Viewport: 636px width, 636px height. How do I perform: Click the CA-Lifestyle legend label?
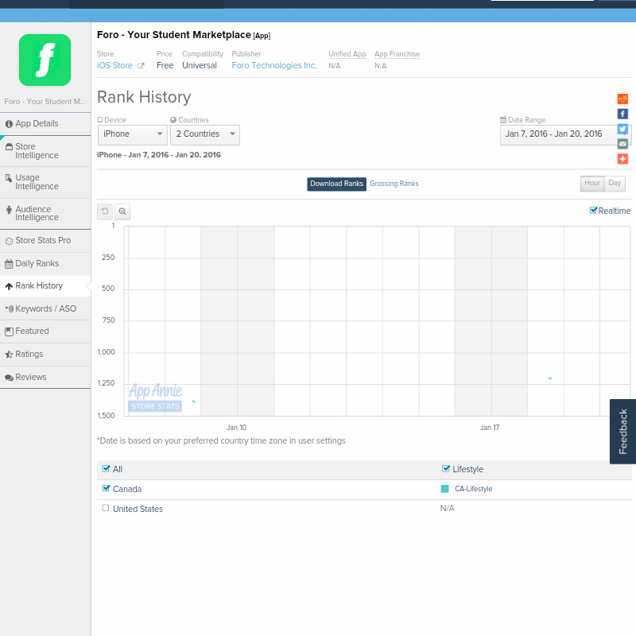pyautogui.click(x=473, y=489)
